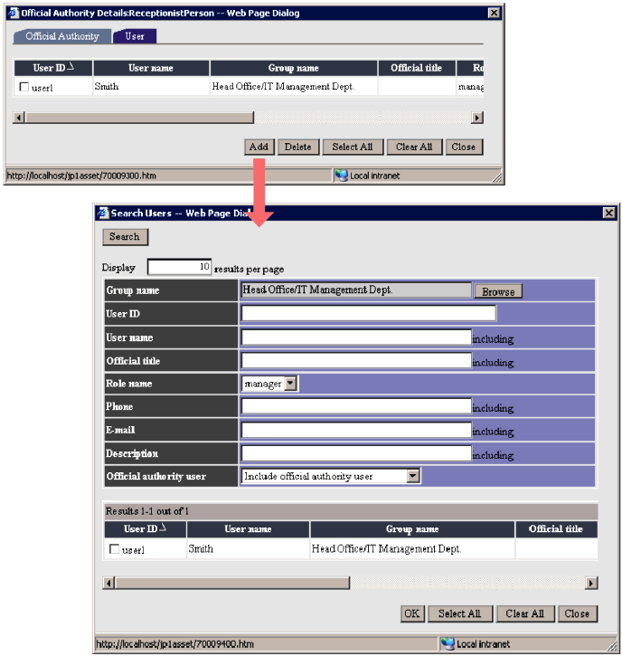This screenshot has height=656, width=622.
Task: Focus the Description search input
Action: tap(356, 453)
